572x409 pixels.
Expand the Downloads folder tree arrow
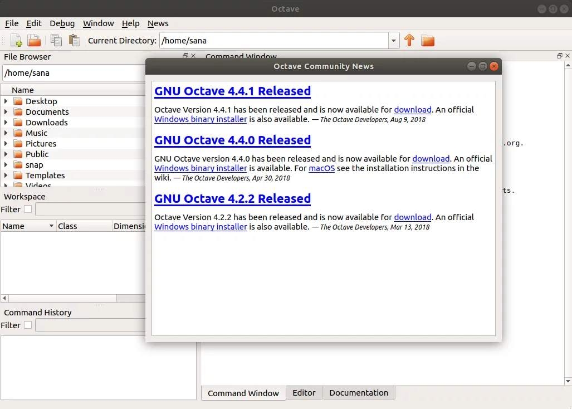pyautogui.click(x=6, y=122)
